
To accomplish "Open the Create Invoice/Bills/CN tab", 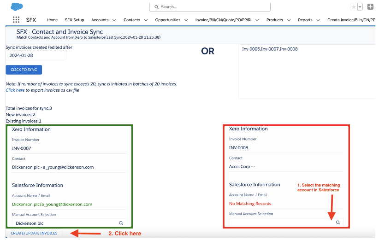I will click(351, 20).
